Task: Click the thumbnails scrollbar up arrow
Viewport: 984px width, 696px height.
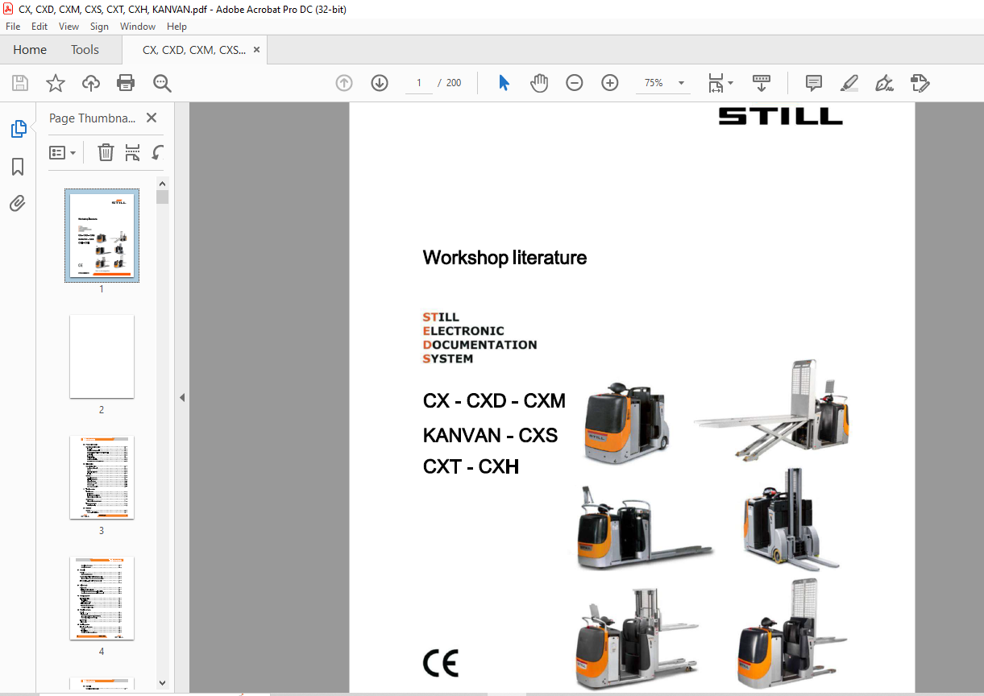Action: [163, 184]
